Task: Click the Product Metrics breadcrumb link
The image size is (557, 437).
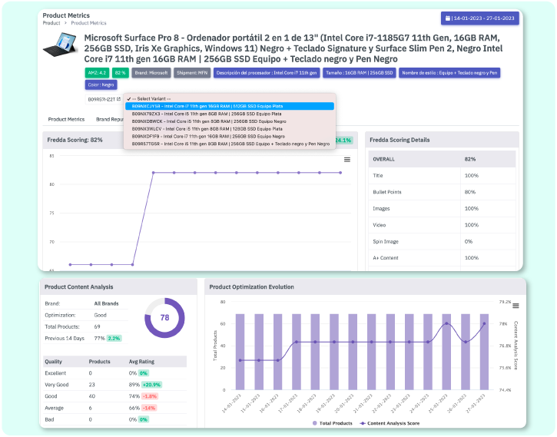Action: (88, 23)
